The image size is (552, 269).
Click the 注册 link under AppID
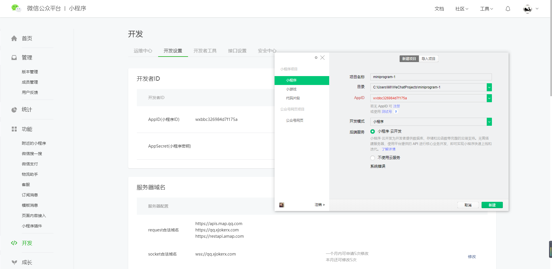coord(396,106)
